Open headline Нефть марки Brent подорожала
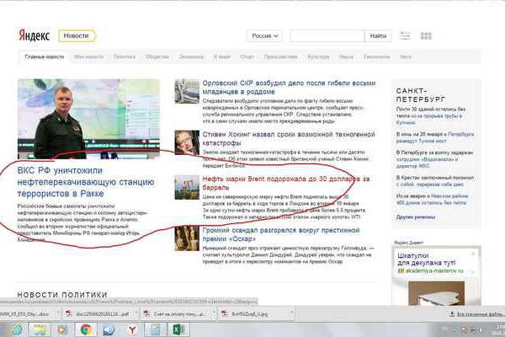The image size is (505, 337). point(286,183)
